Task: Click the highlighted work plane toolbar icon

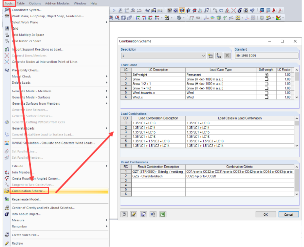Action: pos(182,10)
